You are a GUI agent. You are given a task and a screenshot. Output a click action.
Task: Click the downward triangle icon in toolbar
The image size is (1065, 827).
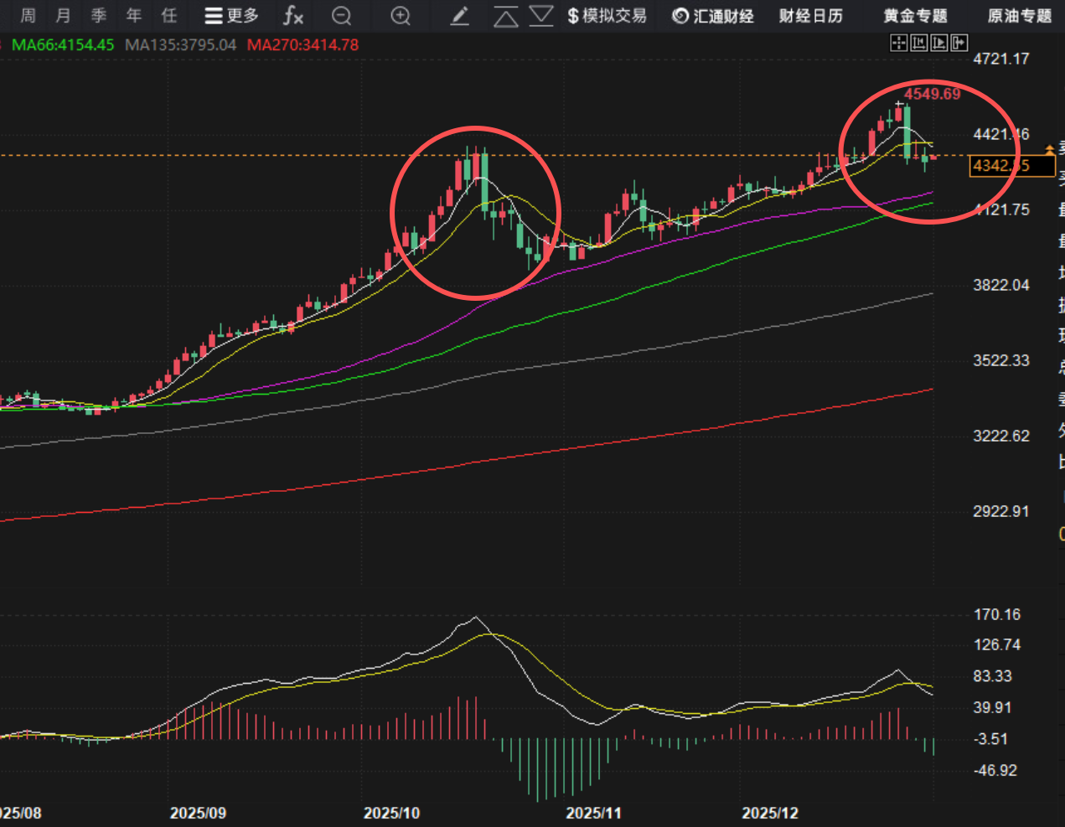click(541, 16)
